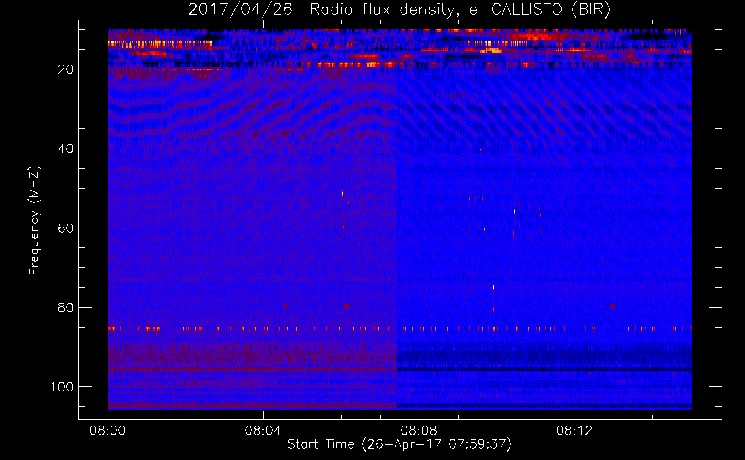
Task: Click the '08:00' time tick label
Action: coord(108,431)
